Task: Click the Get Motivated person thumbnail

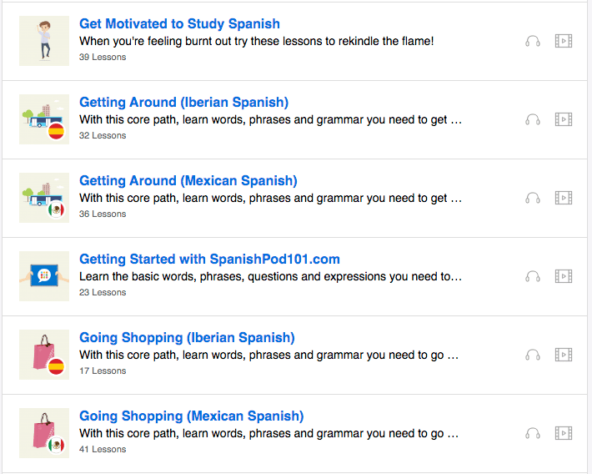Action: [44, 41]
